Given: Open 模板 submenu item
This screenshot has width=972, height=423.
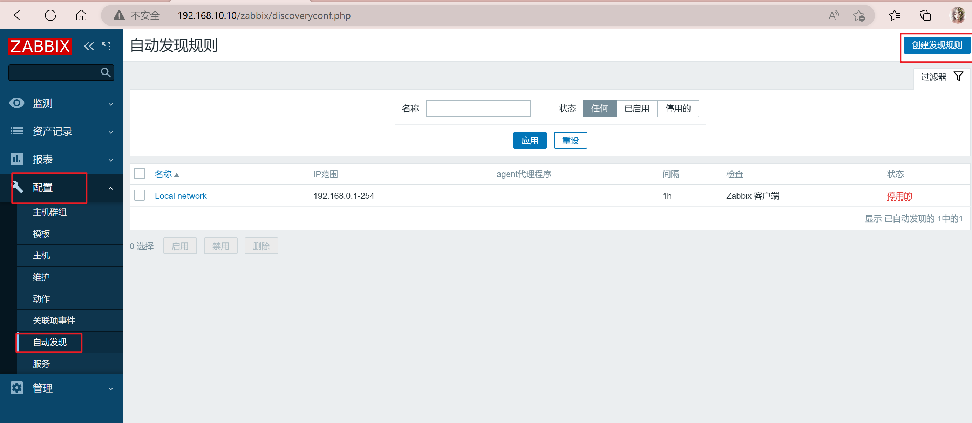Looking at the screenshot, I should click(70, 233).
